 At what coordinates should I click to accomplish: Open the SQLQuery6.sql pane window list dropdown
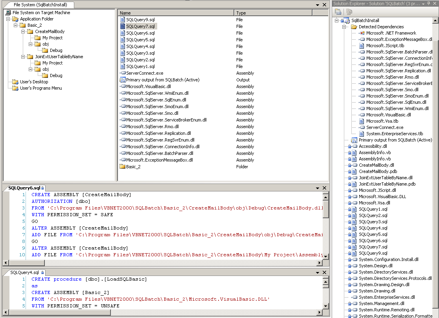point(318,188)
